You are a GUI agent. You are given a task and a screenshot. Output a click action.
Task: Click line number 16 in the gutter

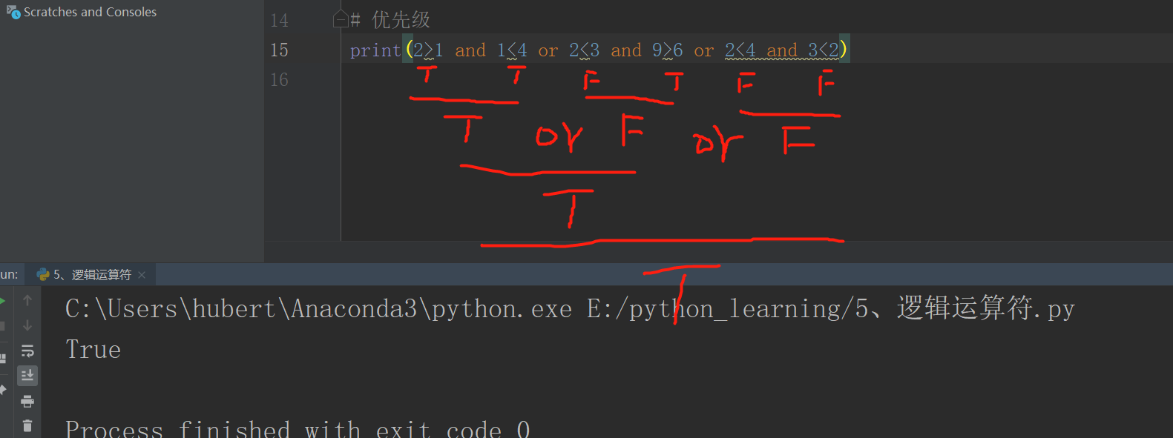(x=279, y=79)
